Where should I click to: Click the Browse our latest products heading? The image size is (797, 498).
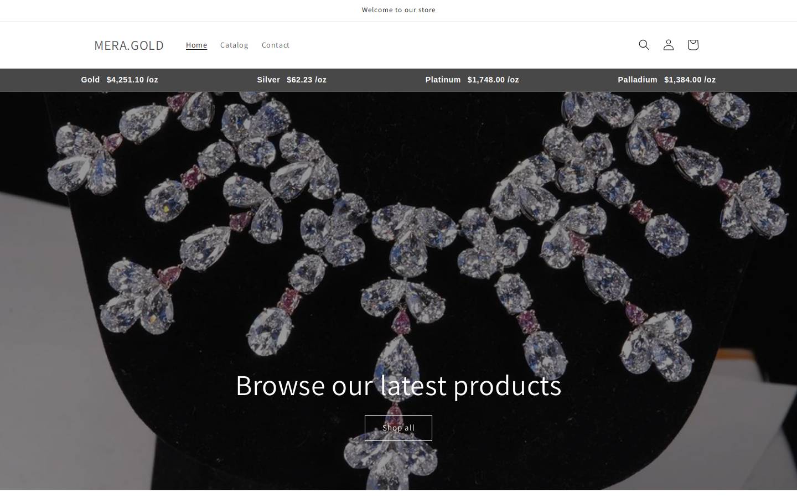(398, 385)
